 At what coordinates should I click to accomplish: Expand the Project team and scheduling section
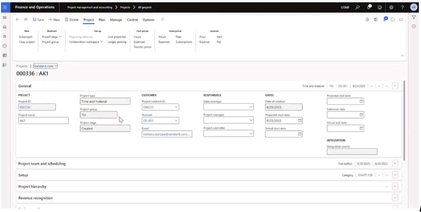395,164
